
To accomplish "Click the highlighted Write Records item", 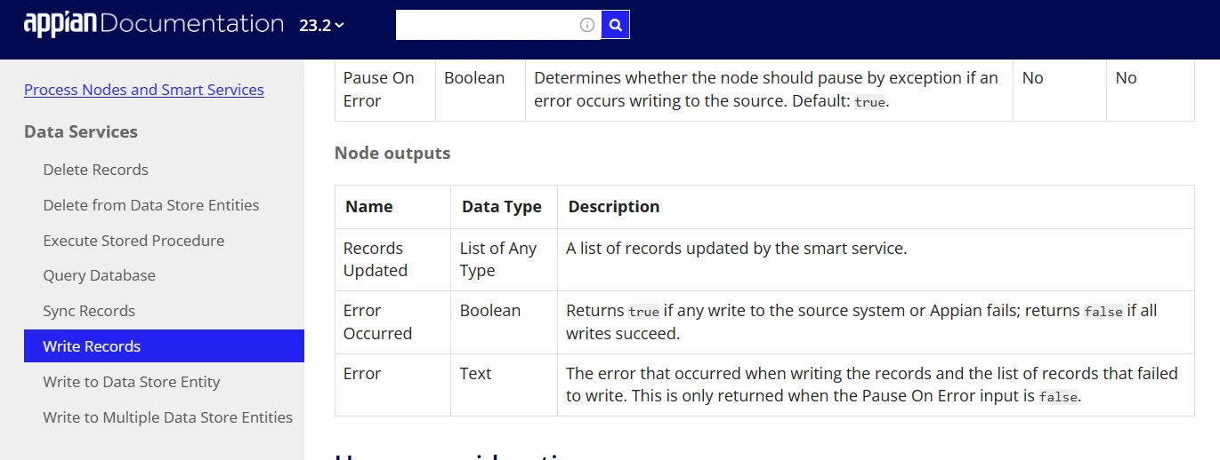I will click(x=164, y=346).
